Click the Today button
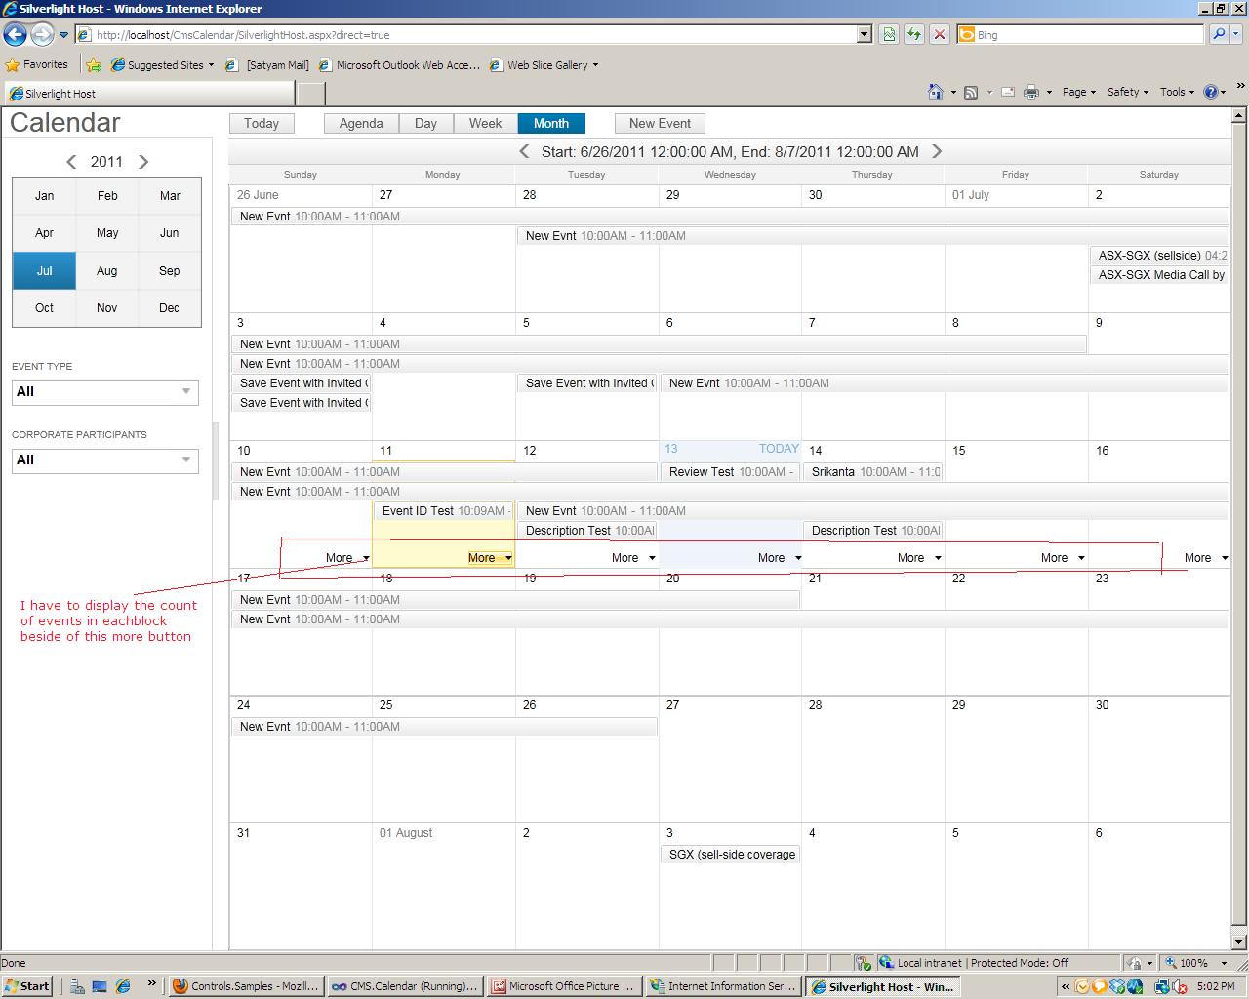 click(x=262, y=123)
